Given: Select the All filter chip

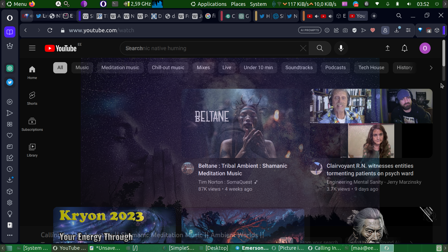Looking at the screenshot, I should pos(60,67).
